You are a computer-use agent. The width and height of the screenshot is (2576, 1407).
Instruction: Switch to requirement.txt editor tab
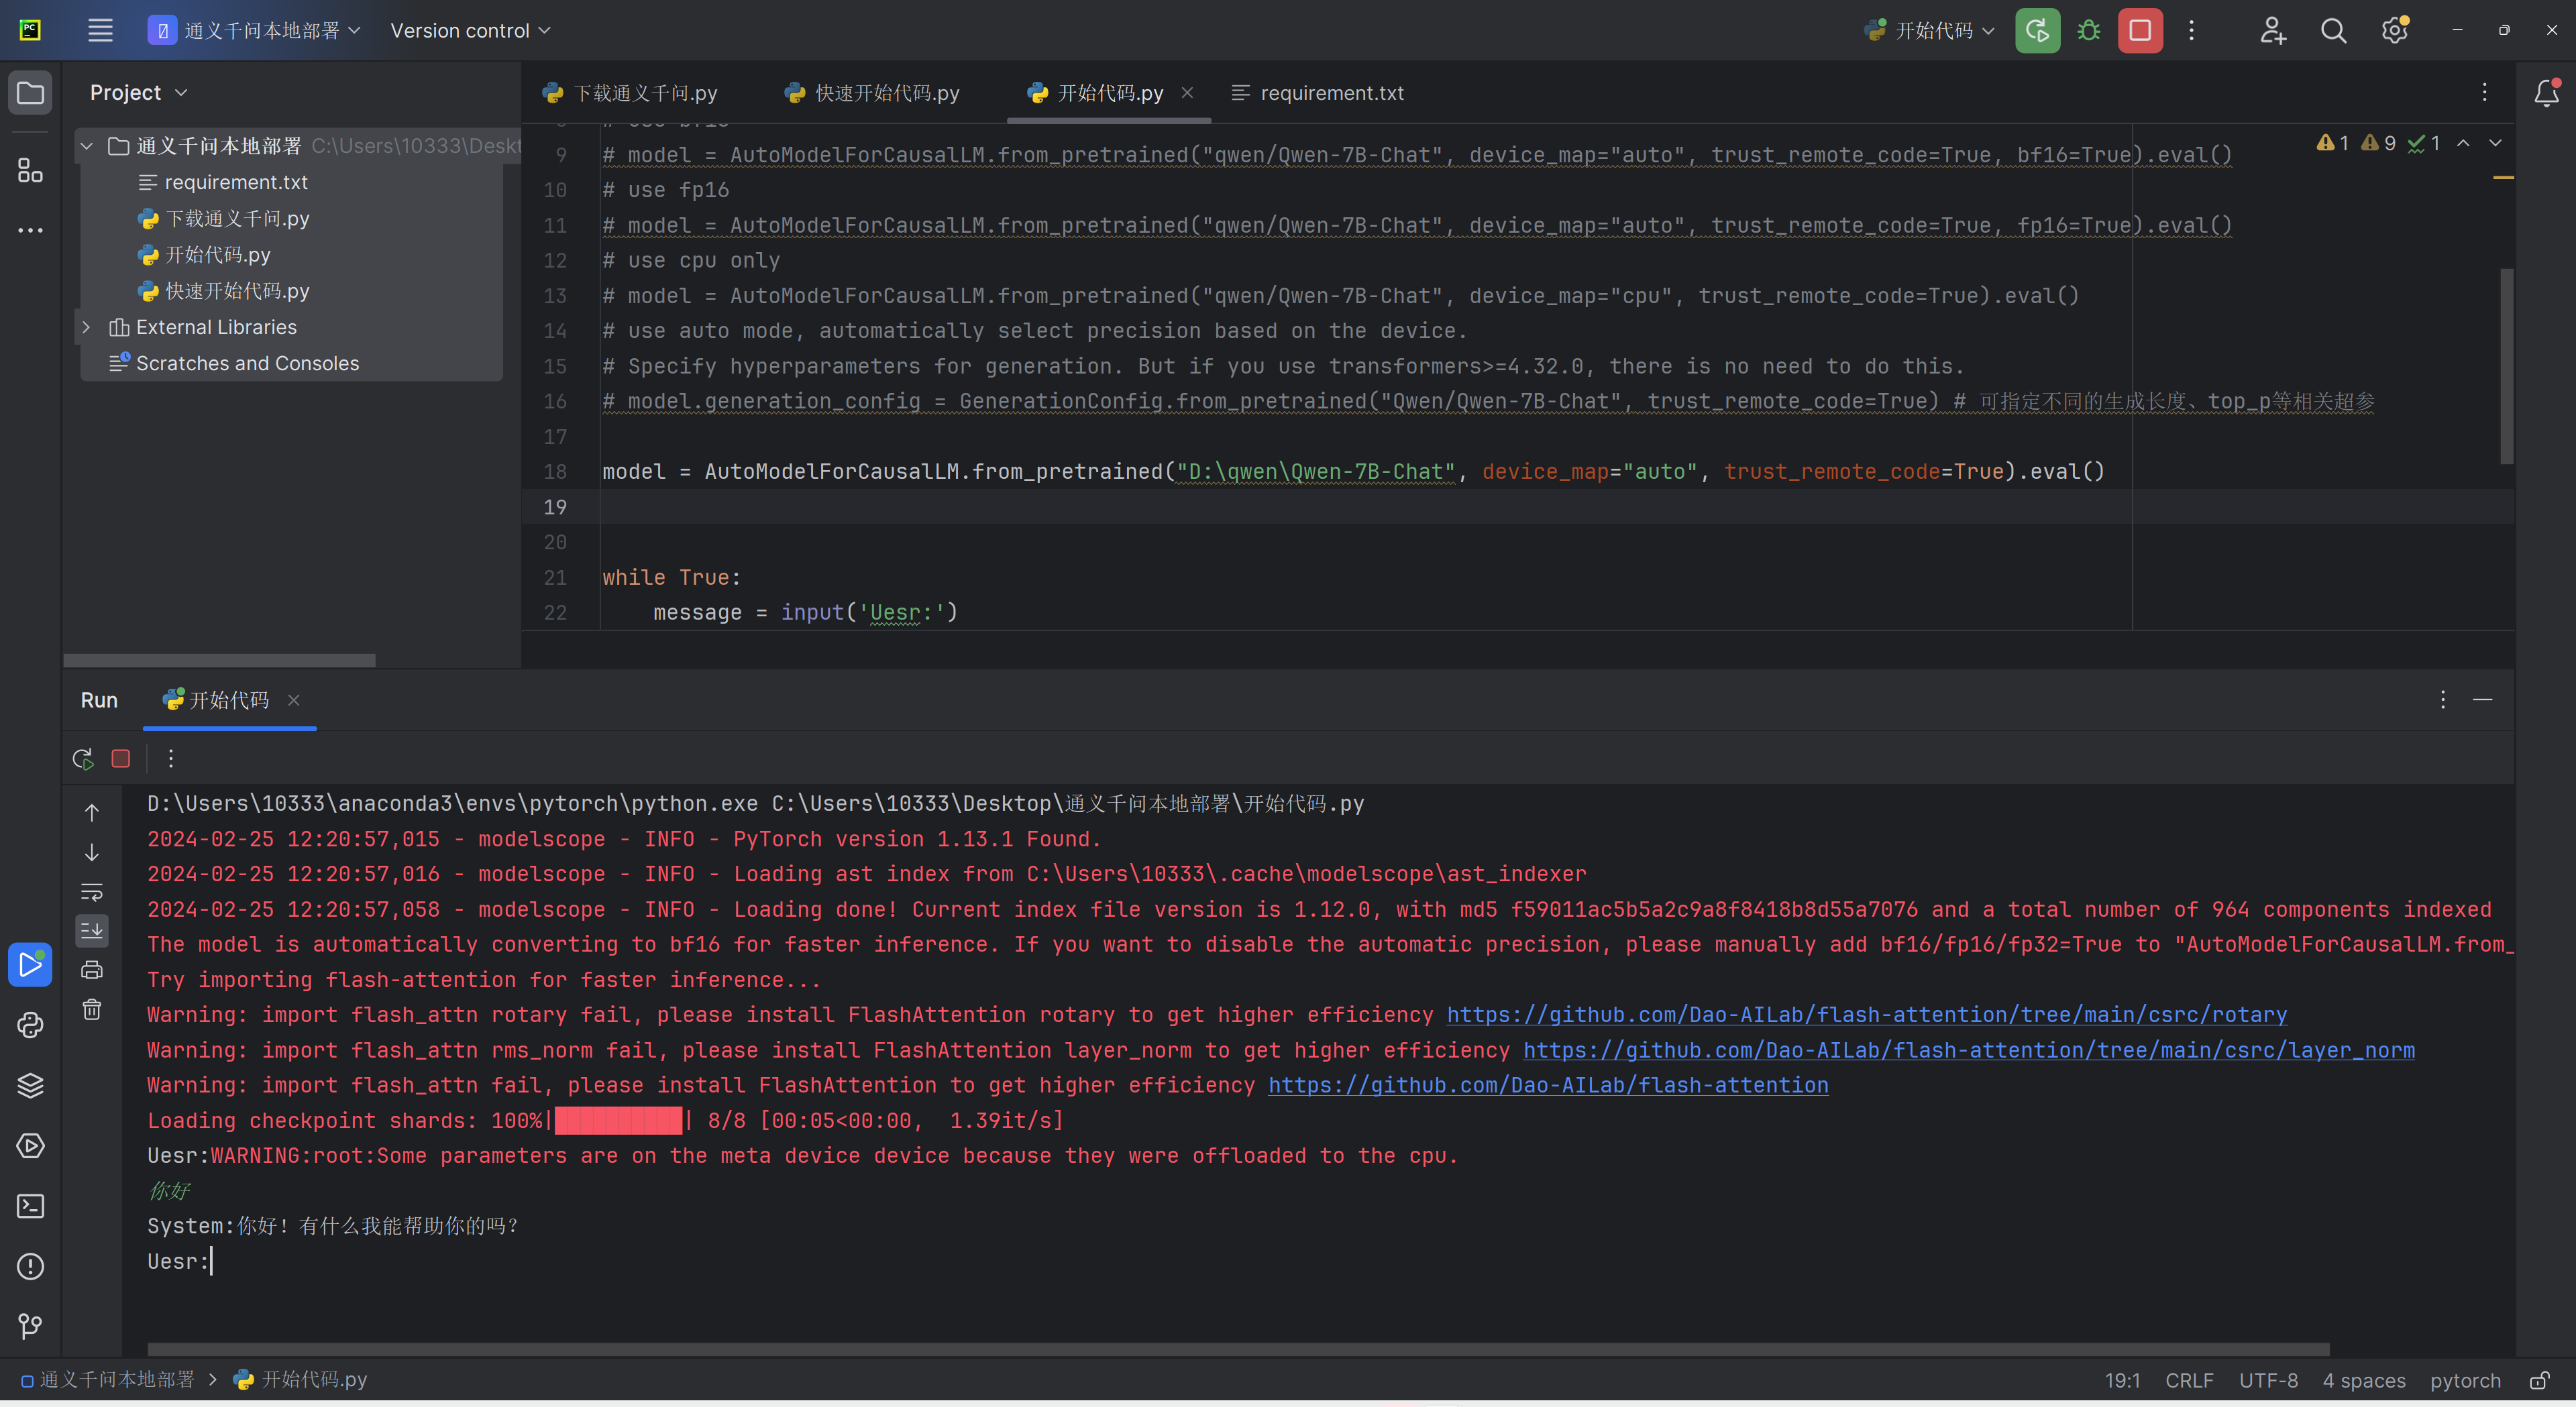coord(1318,93)
